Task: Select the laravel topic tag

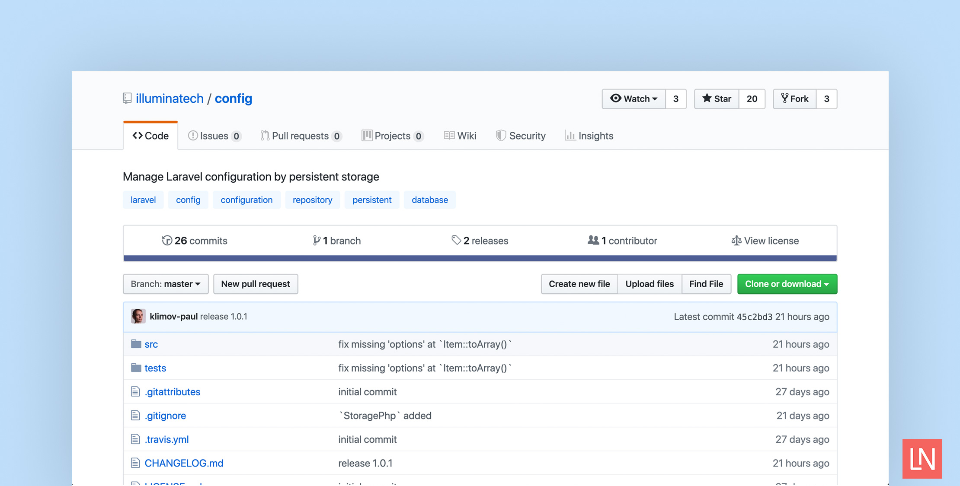Action: (143, 200)
